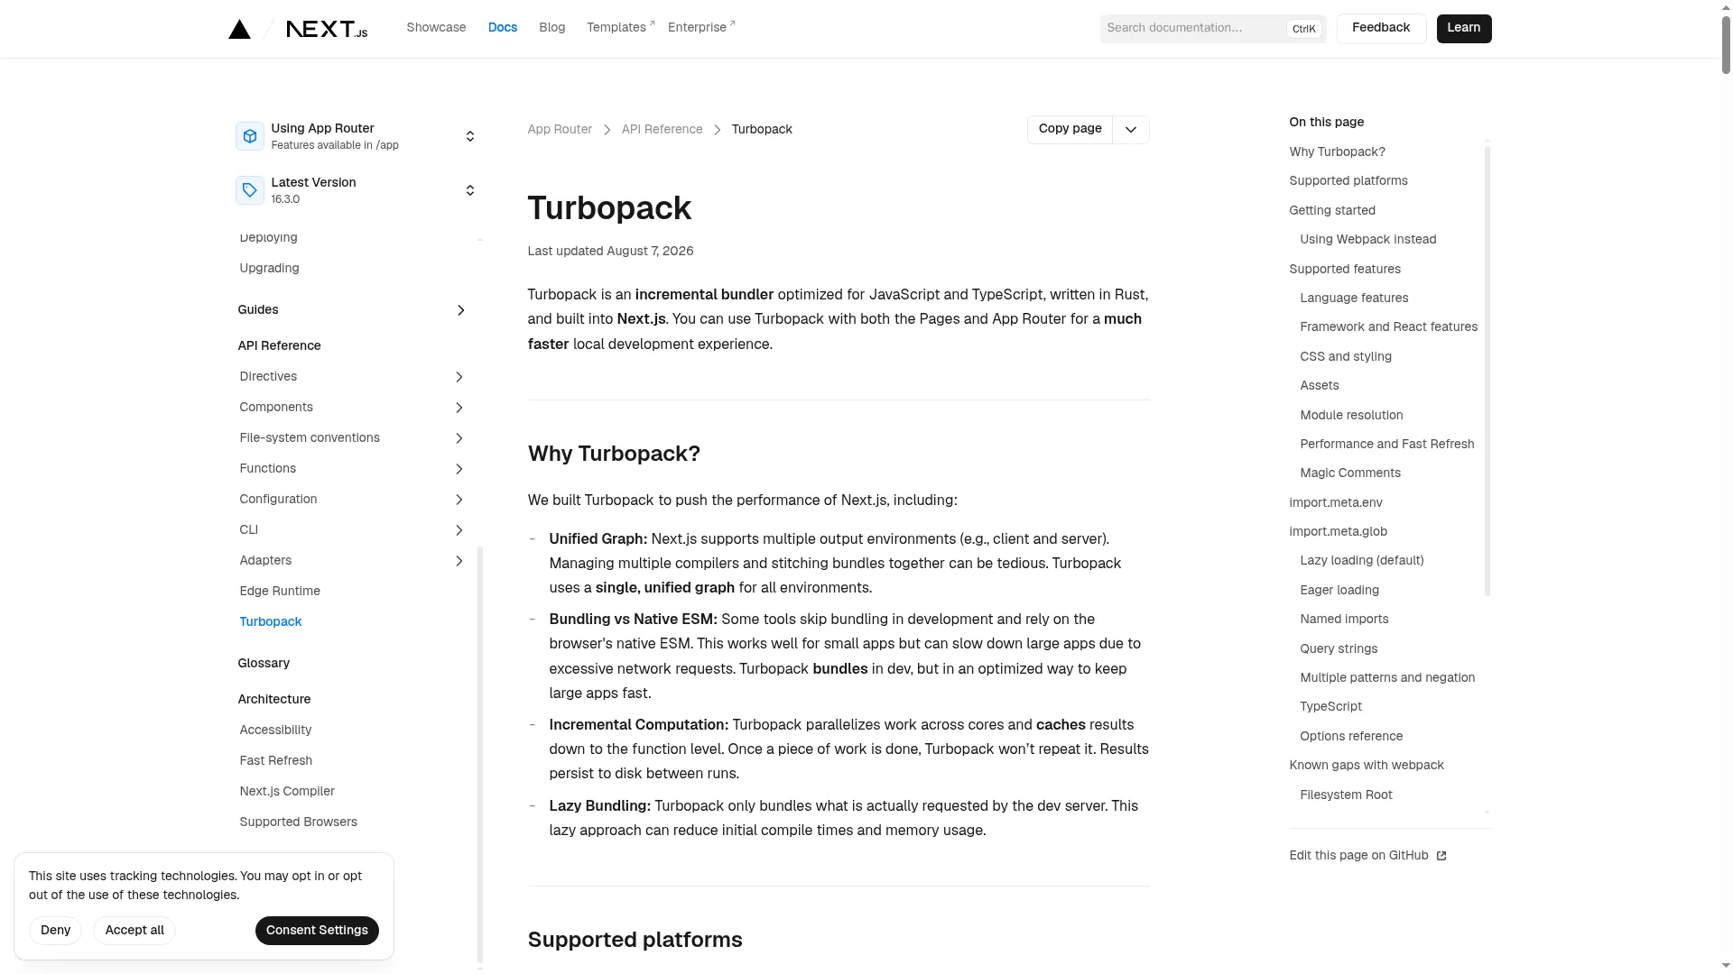The height and width of the screenshot is (974, 1733).
Task: Jump to Query strings section
Action: click(1339, 649)
